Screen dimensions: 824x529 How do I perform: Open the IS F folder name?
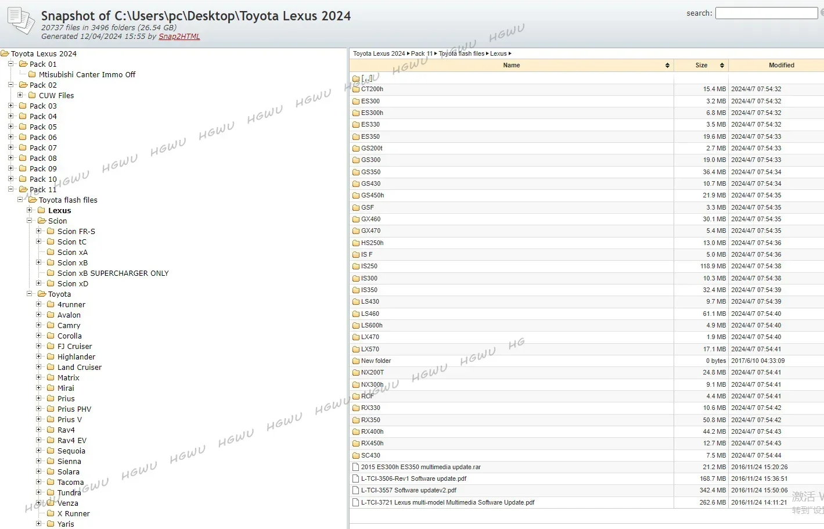point(366,254)
